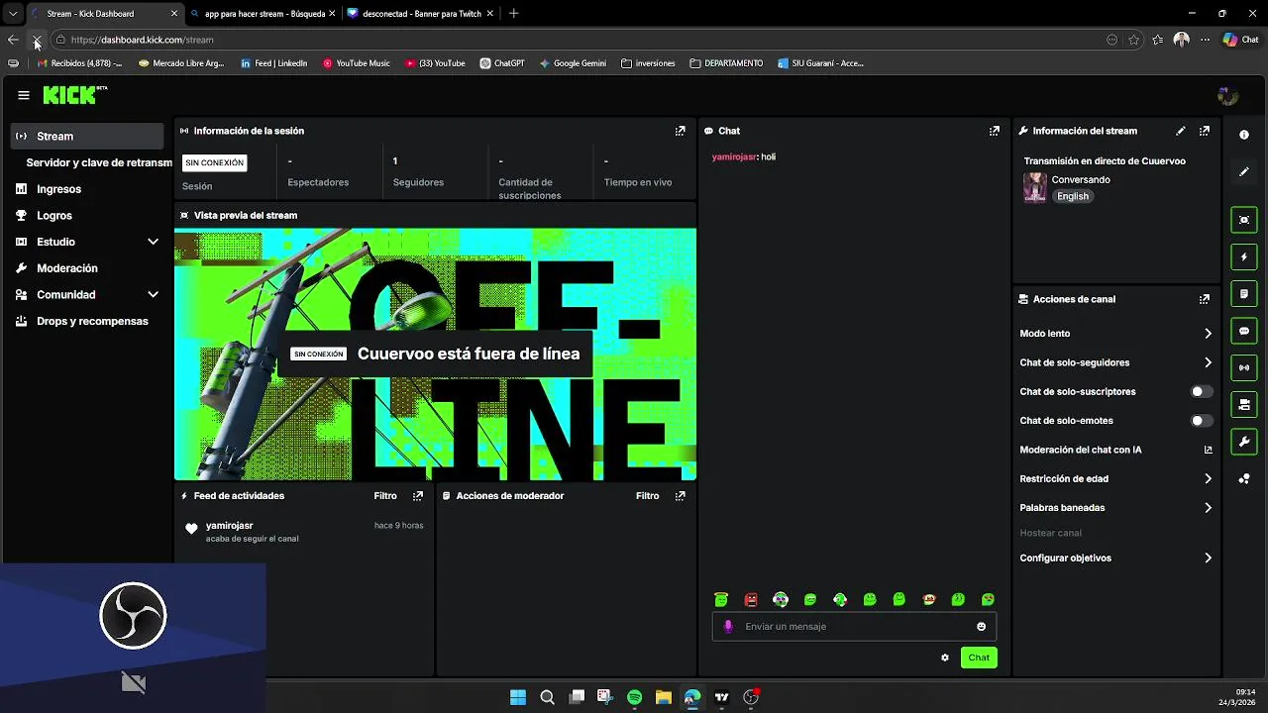Open Filtro in Acciones de moderador

tap(647, 496)
